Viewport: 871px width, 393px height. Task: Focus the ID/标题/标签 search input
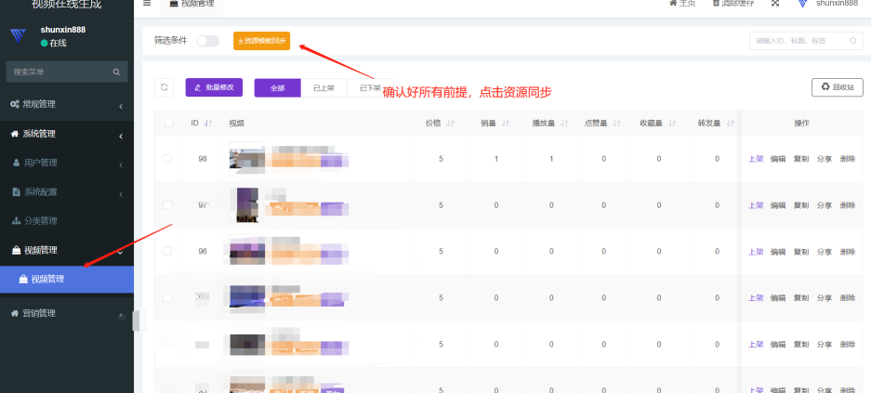point(805,41)
